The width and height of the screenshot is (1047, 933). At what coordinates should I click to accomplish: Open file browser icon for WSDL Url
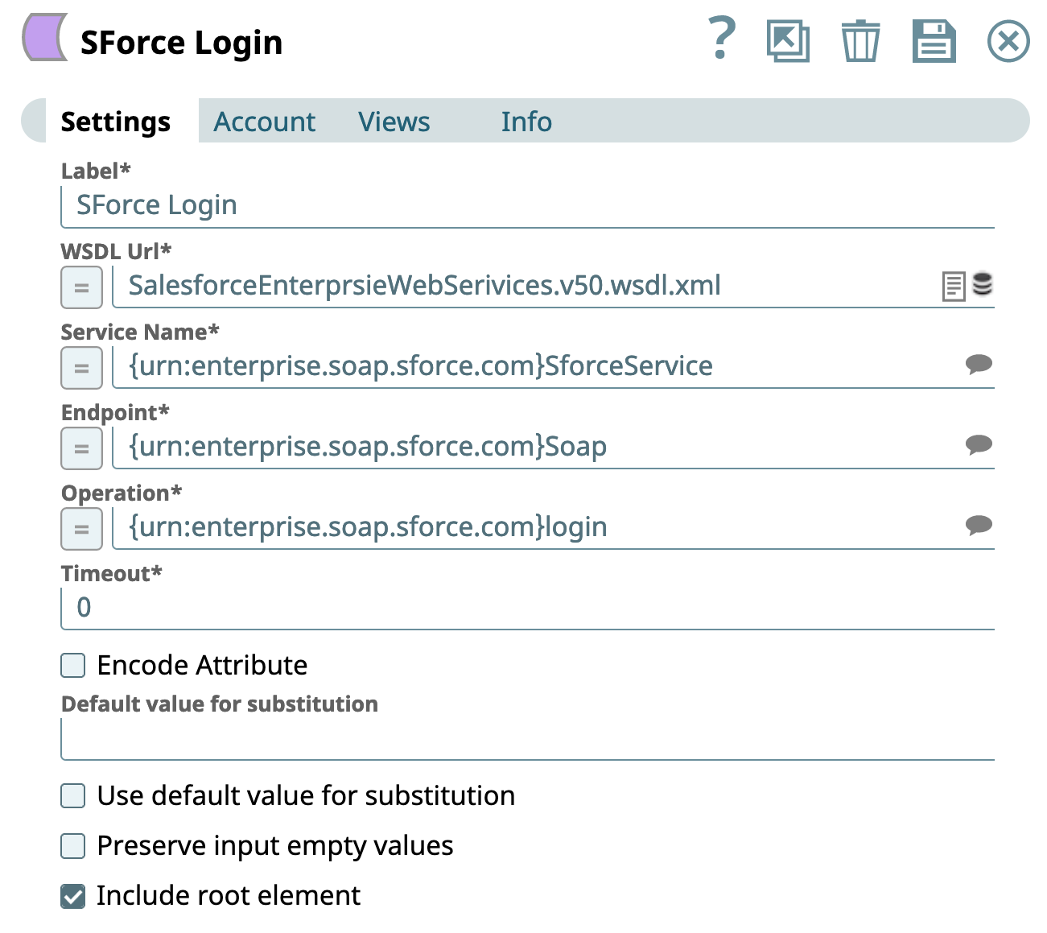point(953,286)
